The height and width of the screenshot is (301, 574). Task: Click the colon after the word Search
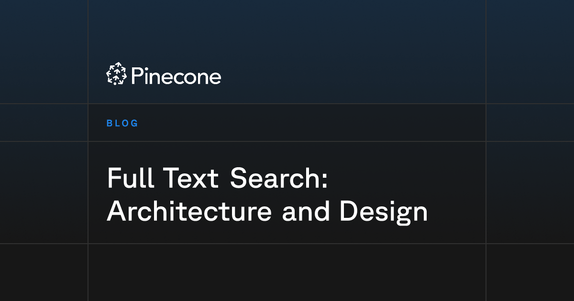click(x=324, y=182)
